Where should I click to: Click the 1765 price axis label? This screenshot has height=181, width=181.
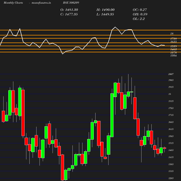point(171,108)
